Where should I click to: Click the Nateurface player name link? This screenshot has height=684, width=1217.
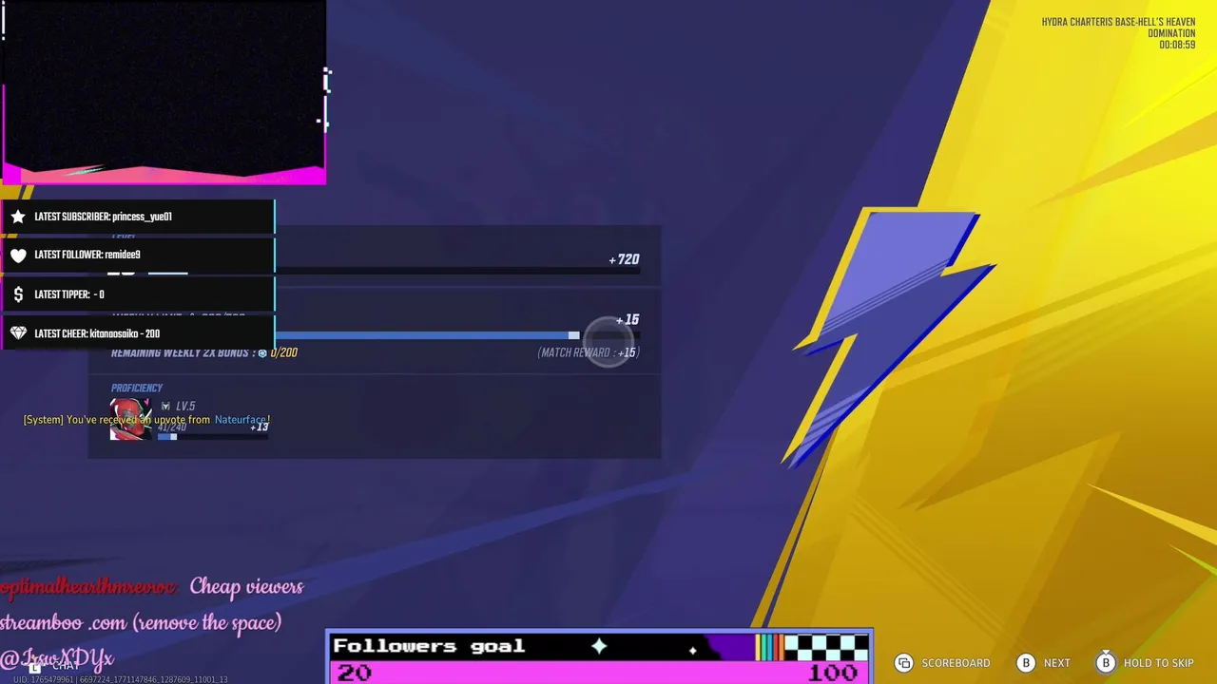click(241, 420)
